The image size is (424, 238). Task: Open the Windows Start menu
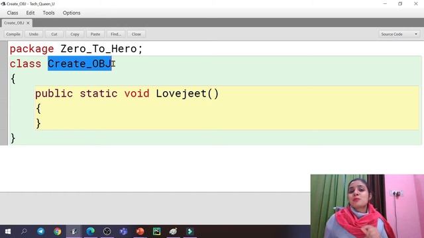tap(7, 231)
